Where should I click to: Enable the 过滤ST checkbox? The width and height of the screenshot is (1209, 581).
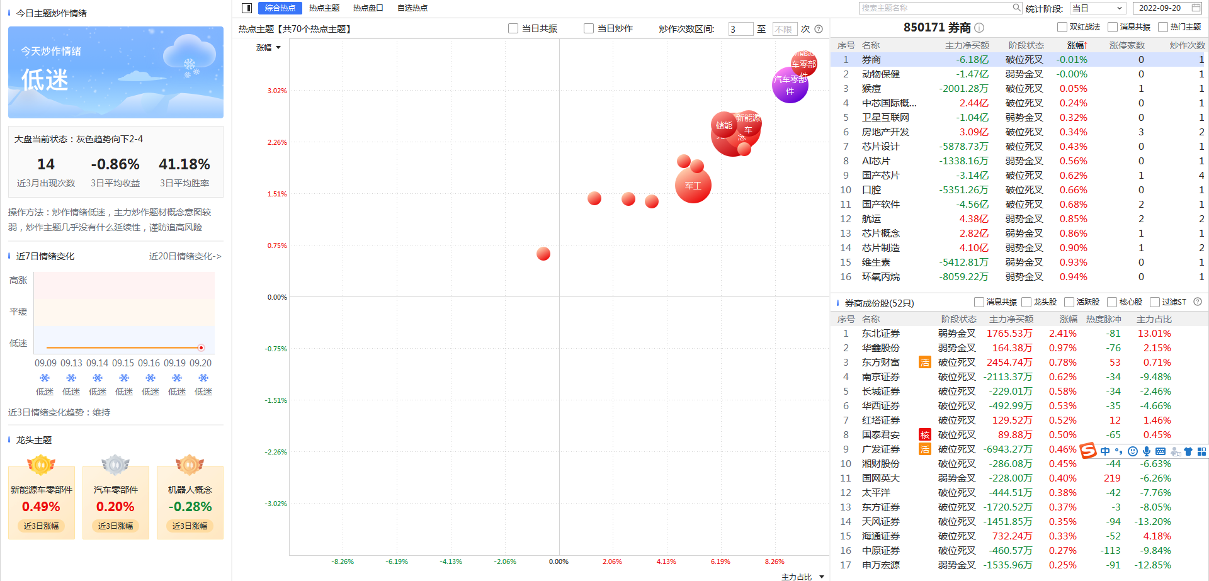point(1154,302)
